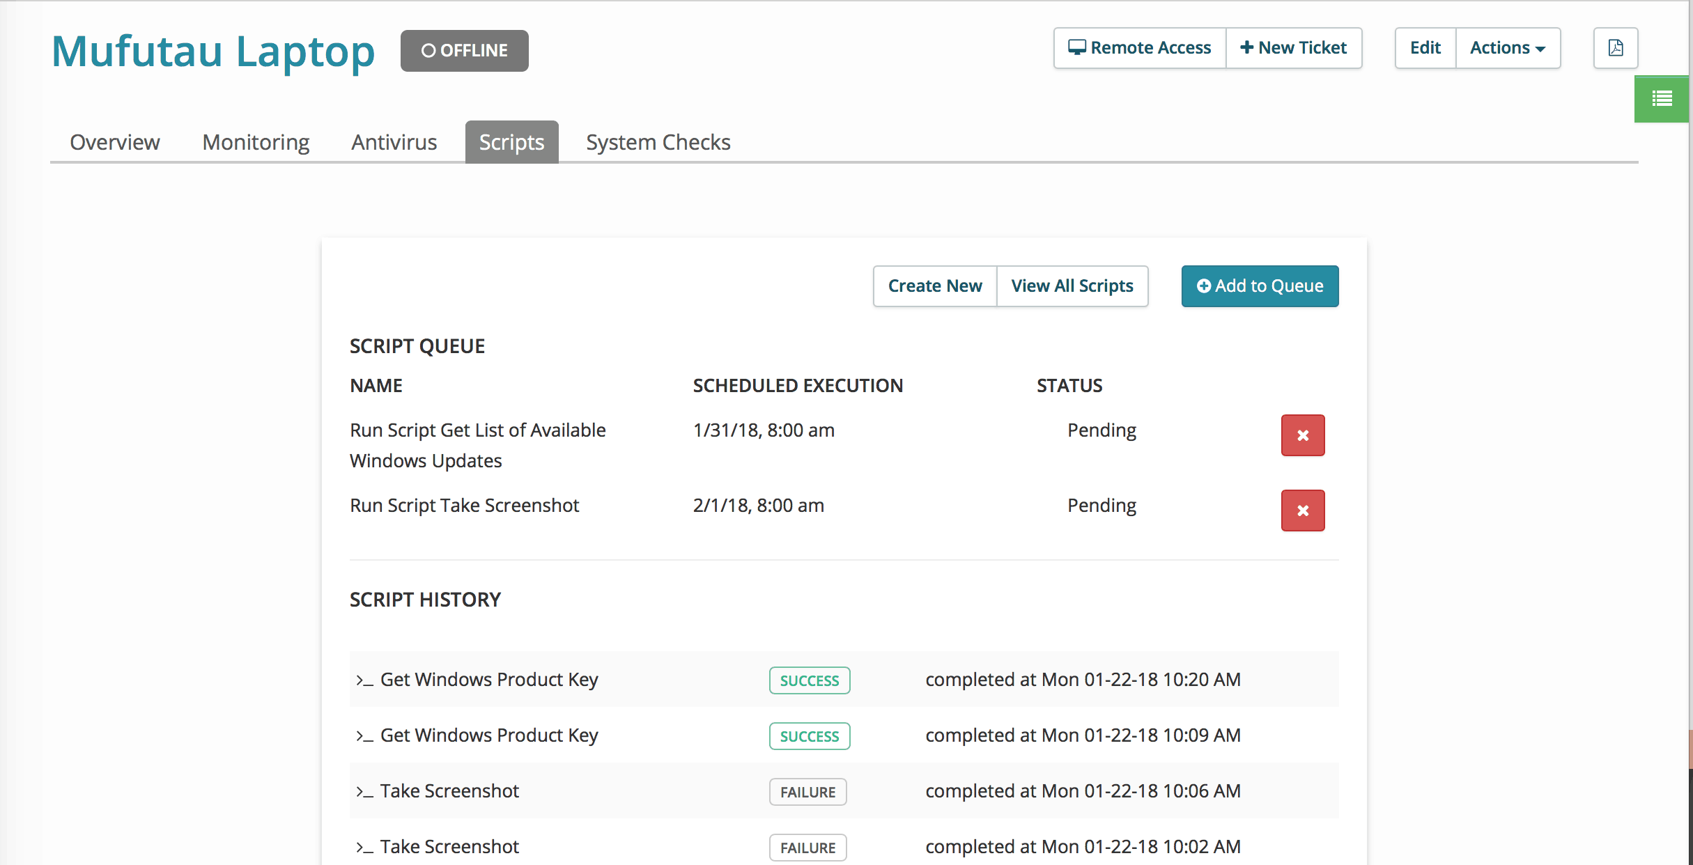Image resolution: width=1693 pixels, height=865 pixels.
Task: Start a Remote Access session
Action: coord(1140,48)
